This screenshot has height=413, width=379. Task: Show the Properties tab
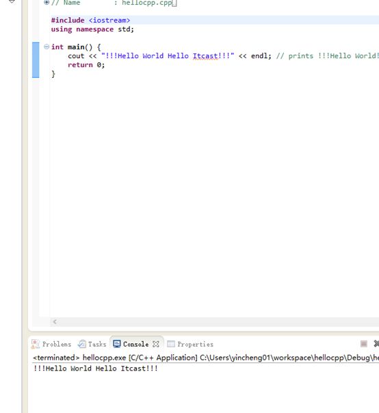click(190, 344)
